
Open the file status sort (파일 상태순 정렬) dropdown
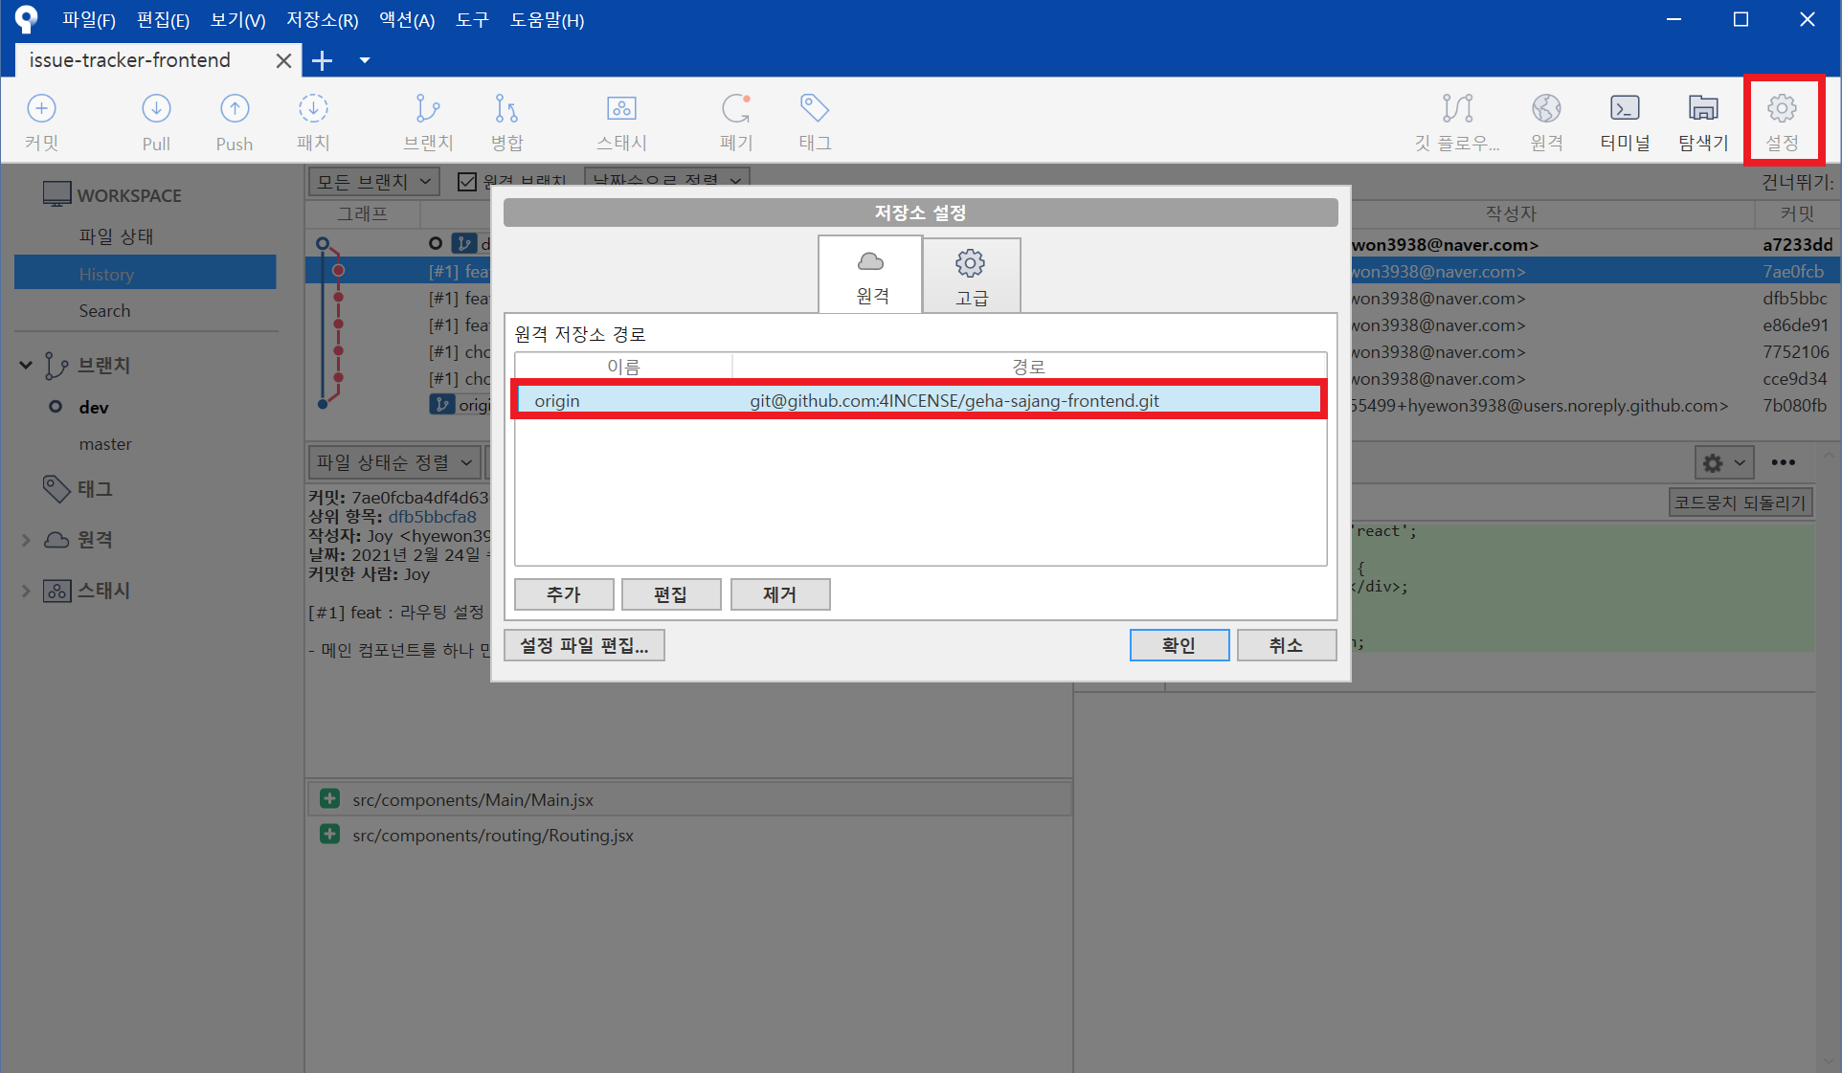[394, 462]
